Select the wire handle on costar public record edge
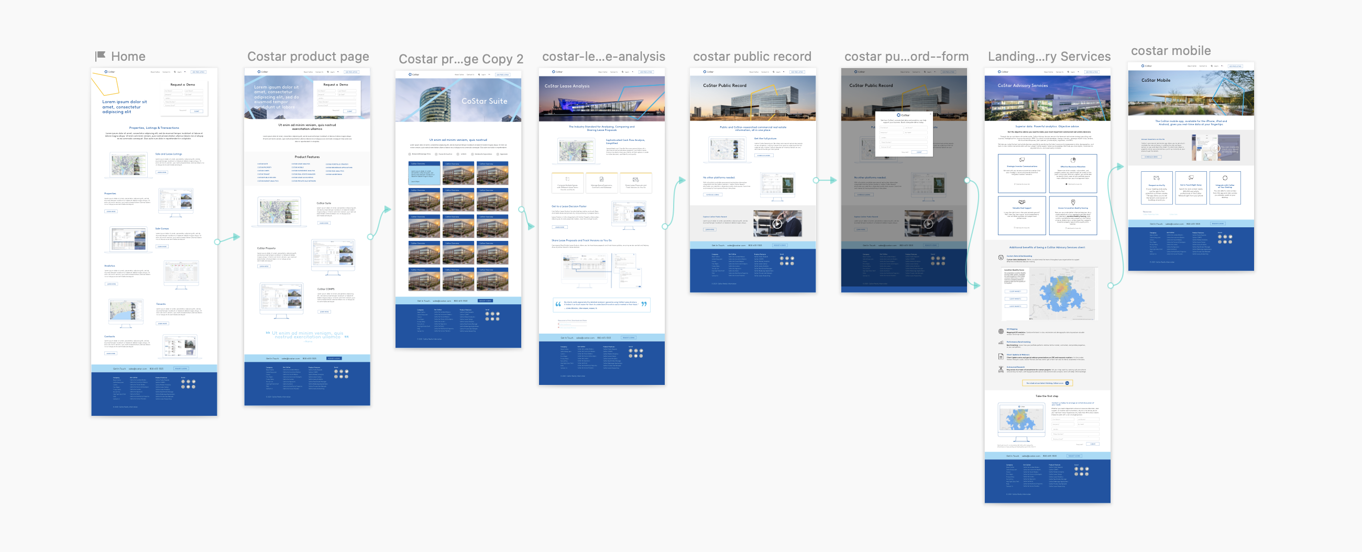Screen dimensions: 1362x552 (816, 180)
